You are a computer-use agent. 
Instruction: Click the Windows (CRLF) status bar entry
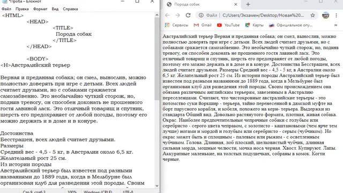[x=98, y=192]
